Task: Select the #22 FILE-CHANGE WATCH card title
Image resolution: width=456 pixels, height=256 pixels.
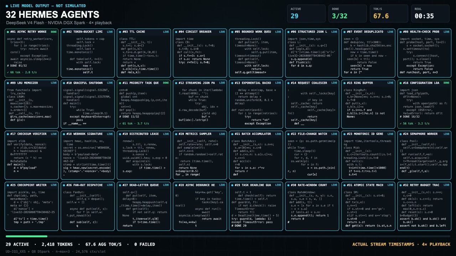Action: [309, 134]
